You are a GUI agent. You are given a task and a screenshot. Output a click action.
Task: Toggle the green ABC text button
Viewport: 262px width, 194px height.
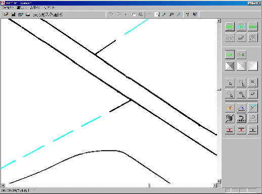(230, 27)
